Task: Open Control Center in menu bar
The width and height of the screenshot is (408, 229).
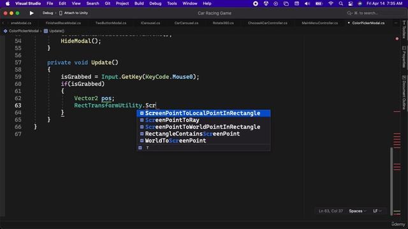Action: 351,4
